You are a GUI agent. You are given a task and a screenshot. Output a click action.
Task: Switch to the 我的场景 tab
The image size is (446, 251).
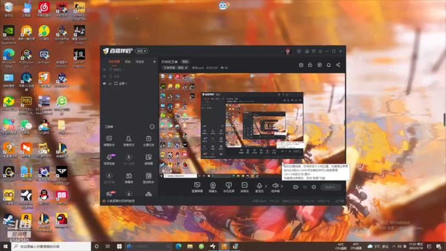pyautogui.click(x=114, y=61)
